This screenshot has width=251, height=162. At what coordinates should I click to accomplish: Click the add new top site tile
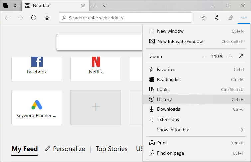click(96, 107)
